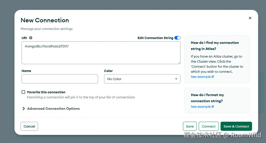Click the resize grip of URI textarea
The height and width of the screenshot is (143, 266).
(179, 63)
